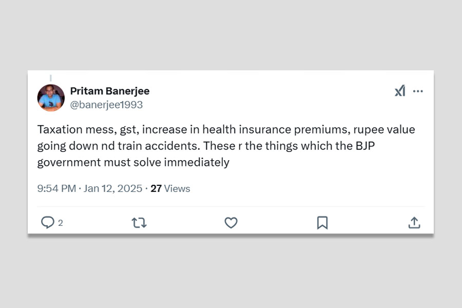Click the blank white area beside the date row
The width and height of the screenshot is (462, 308).
click(308, 188)
